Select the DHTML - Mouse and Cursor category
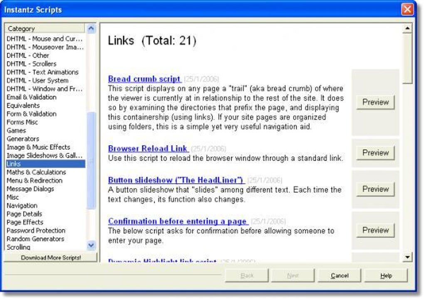The height and width of the screenshot is (299, 424). point(44,39)
